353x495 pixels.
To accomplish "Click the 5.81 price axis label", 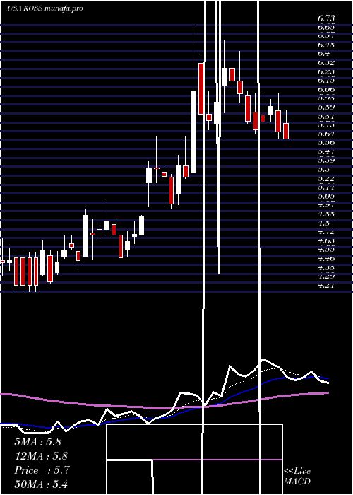I will [x=326, y=117].
